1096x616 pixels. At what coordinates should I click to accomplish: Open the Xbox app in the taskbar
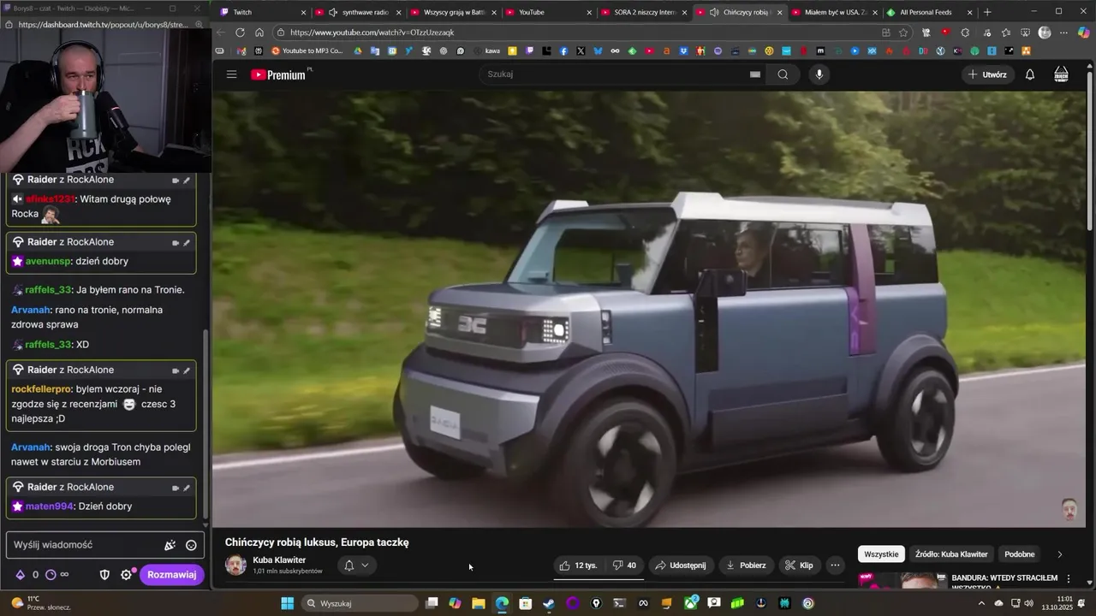pyautogui.click(x=690, y=603)
